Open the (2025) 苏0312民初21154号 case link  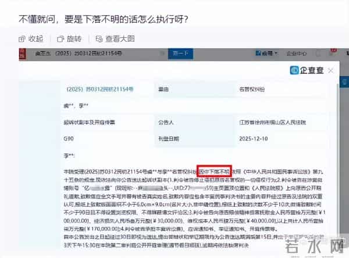[x=100, y=89]
